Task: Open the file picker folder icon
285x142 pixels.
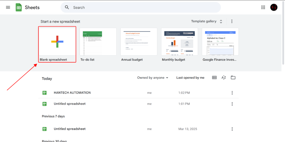Action: pos(233,78)
